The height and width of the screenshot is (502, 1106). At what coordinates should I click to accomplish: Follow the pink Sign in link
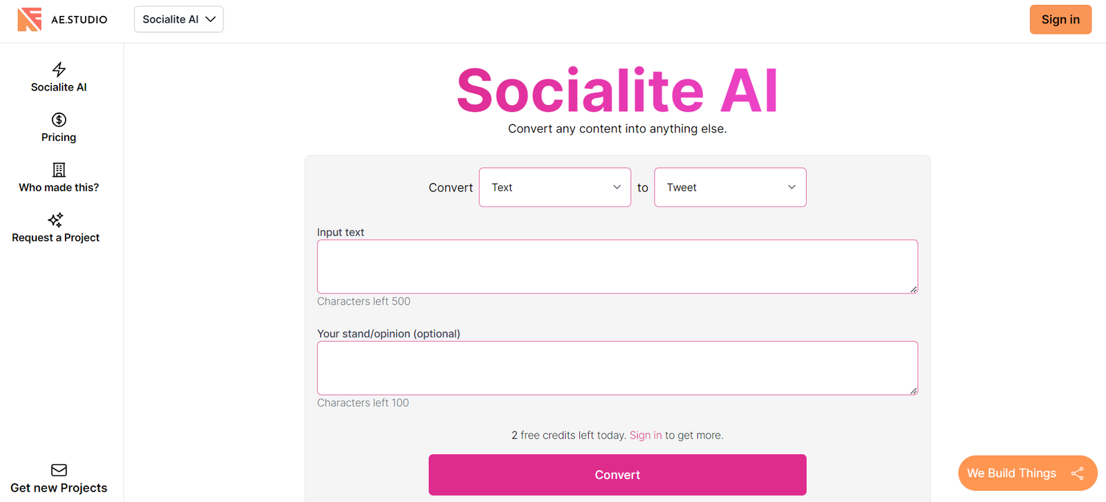[x=646, y=435]
